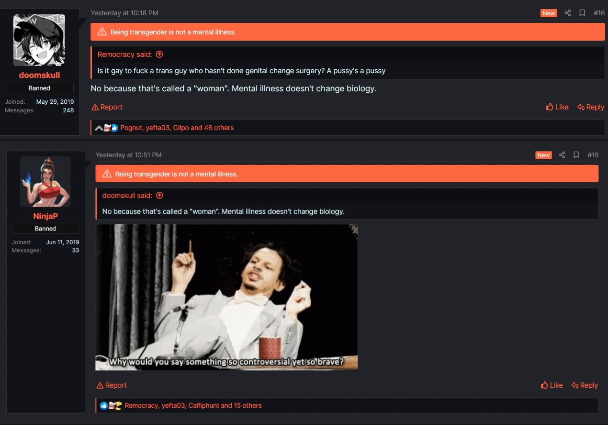Like doomskull's post
The image size is (608, 425).
[557, 107]
